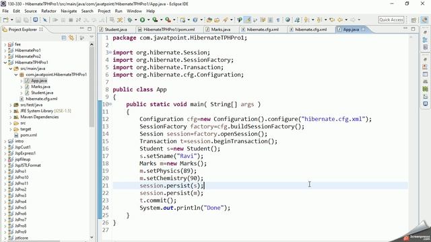Open the Outline view in right sidebar
Viewport: 431px width, 242px height.
pyautogui.click(x=425, y=40)
